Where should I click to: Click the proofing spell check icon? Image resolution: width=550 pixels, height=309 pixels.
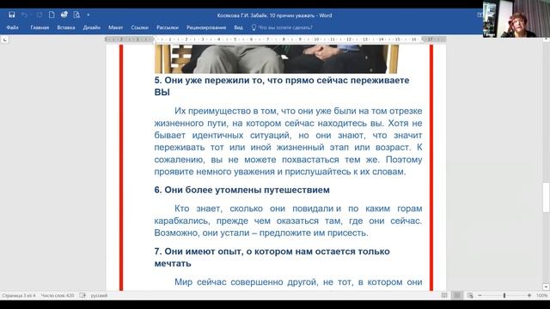(x=82, y=295)
